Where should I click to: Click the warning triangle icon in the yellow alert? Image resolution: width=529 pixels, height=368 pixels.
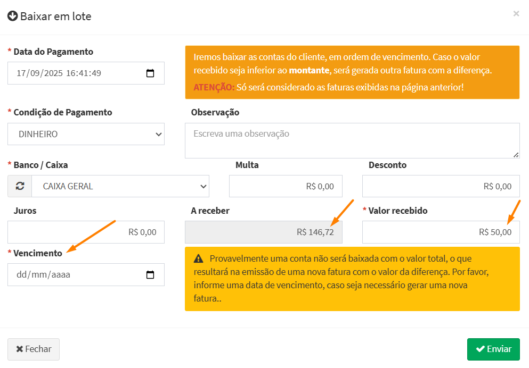tap(199, 259)
